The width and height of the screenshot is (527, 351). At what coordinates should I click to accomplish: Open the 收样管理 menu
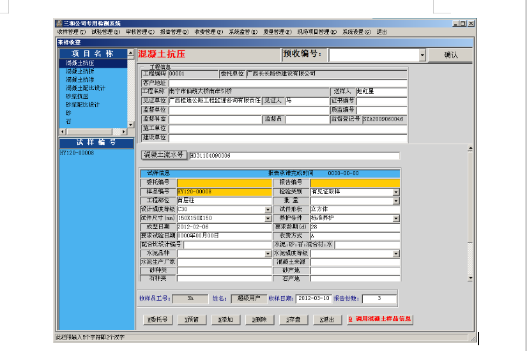[72, 32]
